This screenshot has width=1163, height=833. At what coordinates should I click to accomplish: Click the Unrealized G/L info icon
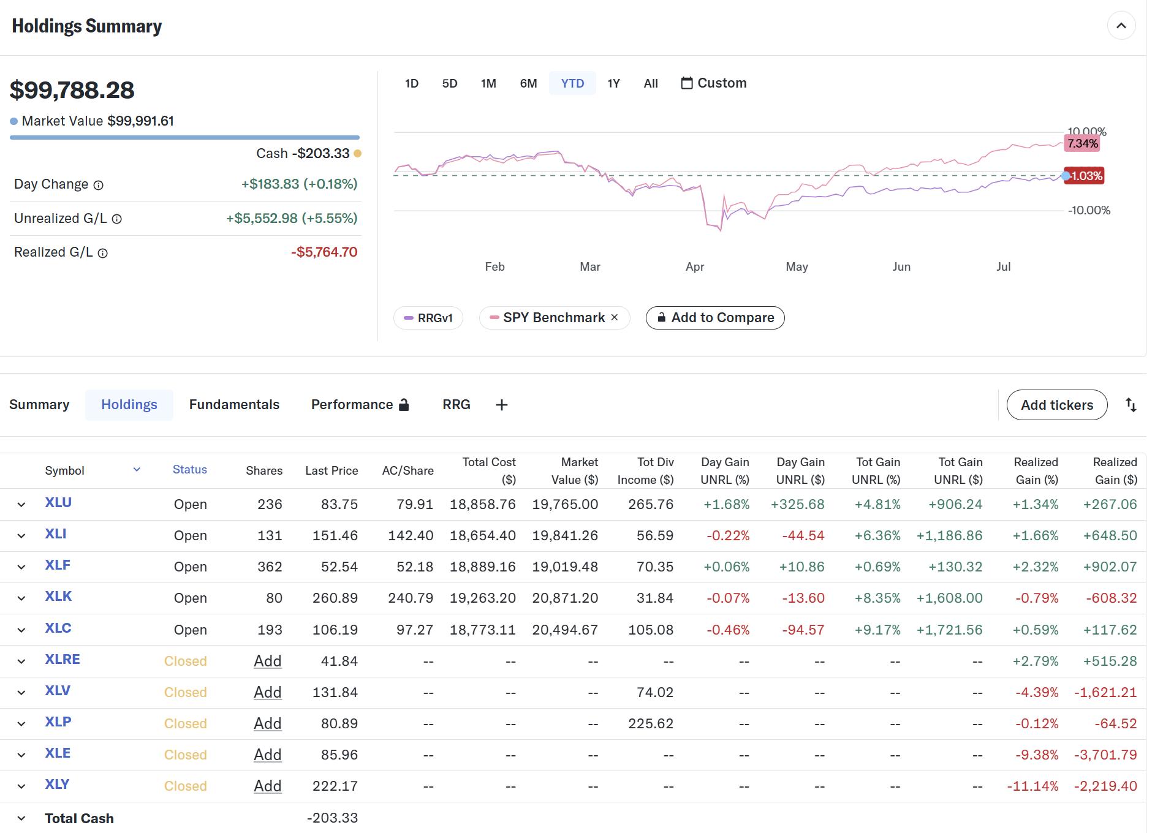pos(117,219)
